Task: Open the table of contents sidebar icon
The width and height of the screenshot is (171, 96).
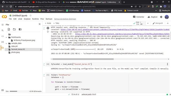Action: (x=2, y=25)
